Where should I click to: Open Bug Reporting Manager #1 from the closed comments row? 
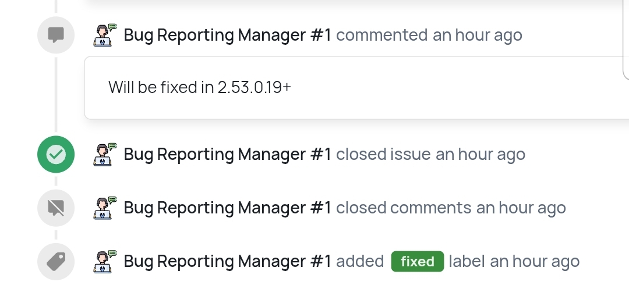click(x=227, y=208)
